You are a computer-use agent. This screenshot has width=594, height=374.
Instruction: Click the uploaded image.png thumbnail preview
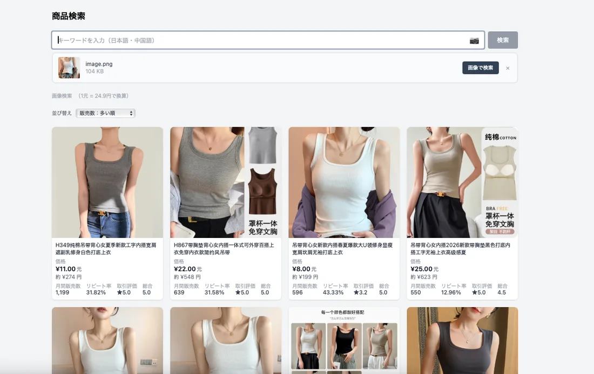click(x=69, y=68)
